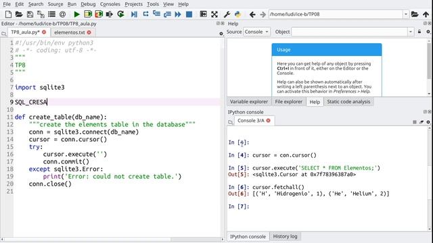433x243 pixels.
Task: Click the debugger Step into icon
Action: pyautogui.click(x=156, y=14)
